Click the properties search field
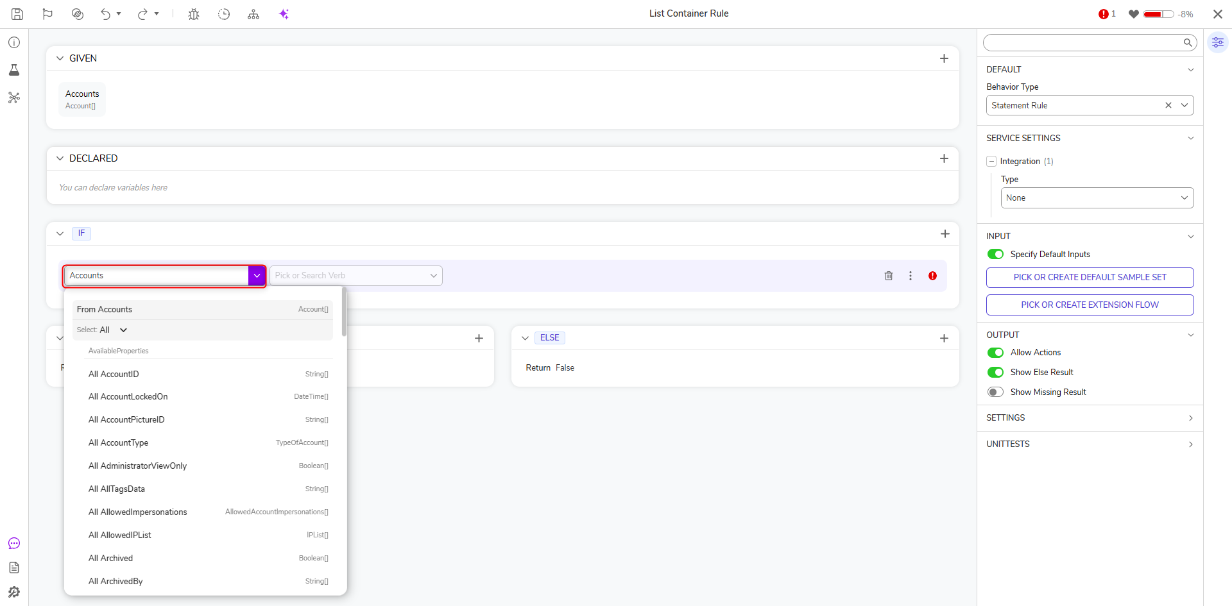 pos(1083,43)
